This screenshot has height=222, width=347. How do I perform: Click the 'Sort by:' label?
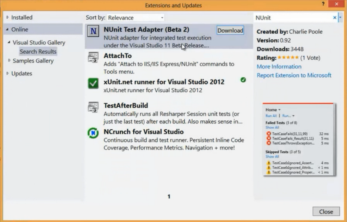[x=96, y=17]
